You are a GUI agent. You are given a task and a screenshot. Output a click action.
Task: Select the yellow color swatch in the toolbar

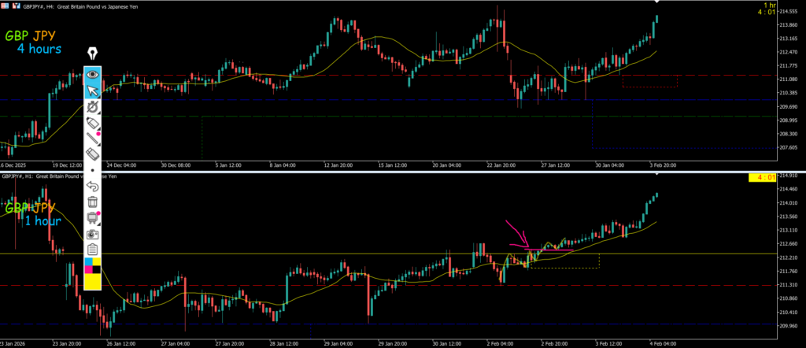93,279
